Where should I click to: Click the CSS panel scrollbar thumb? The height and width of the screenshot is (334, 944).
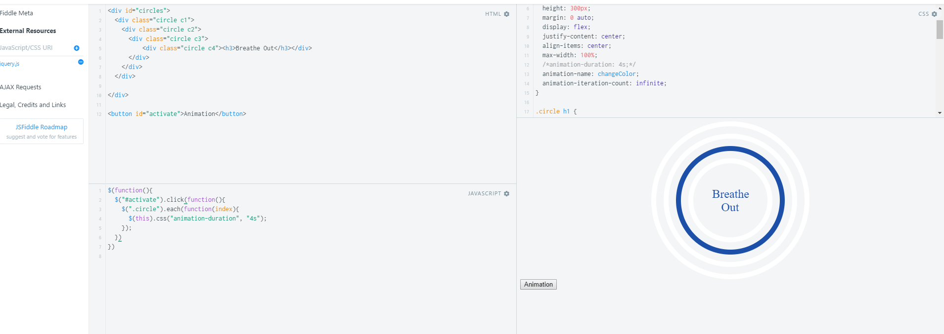[940, 30]
